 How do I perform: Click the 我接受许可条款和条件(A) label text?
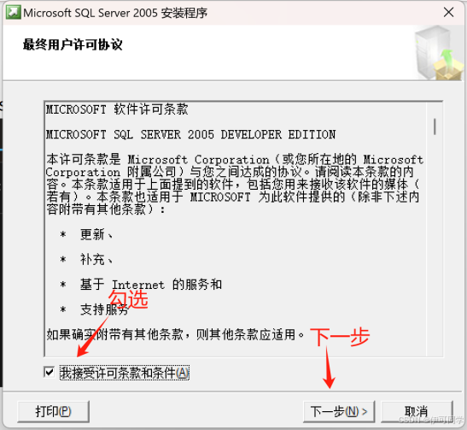point(124,373)
